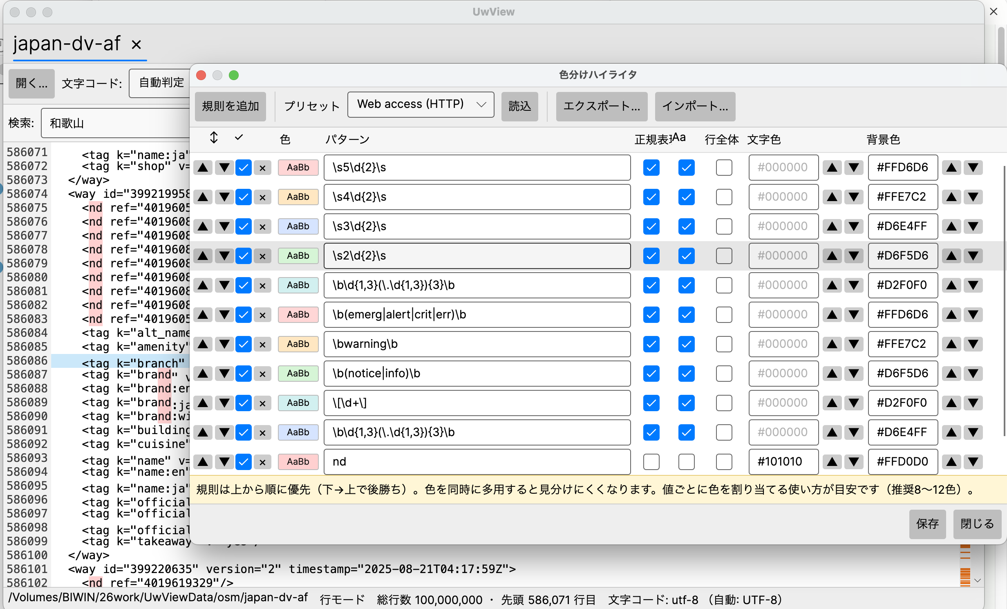Switch to the japan-dv-af tab
The width and height of the screenshot is (1007, 609).
67,43
